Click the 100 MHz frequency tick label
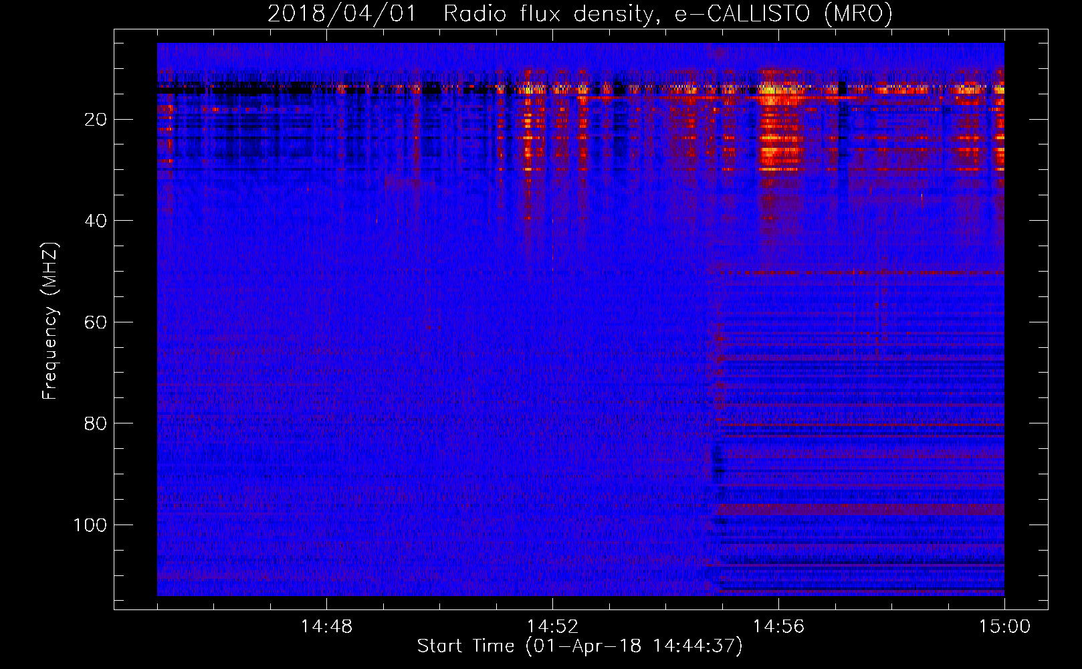Viewport: 1082px width, 669px height. pyautogui.click(x=91, y=525)
